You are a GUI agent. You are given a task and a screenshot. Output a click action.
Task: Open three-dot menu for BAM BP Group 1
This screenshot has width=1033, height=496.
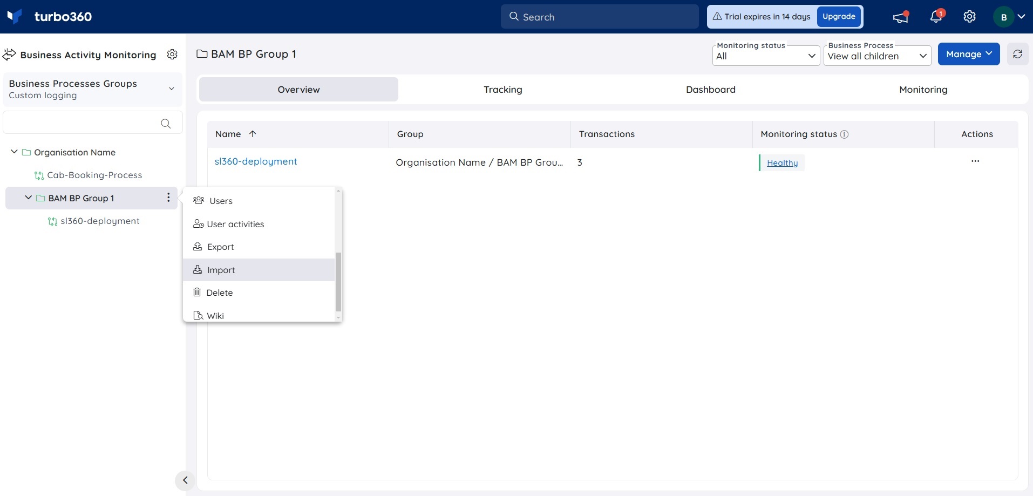point(168,198)
